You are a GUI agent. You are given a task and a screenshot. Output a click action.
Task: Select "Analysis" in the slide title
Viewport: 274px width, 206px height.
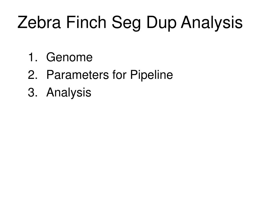point(212,23)
